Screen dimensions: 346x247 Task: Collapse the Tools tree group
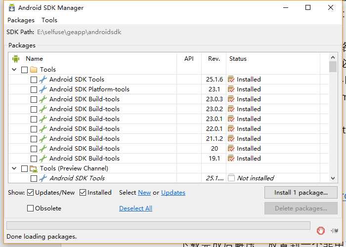pos(14,70)
